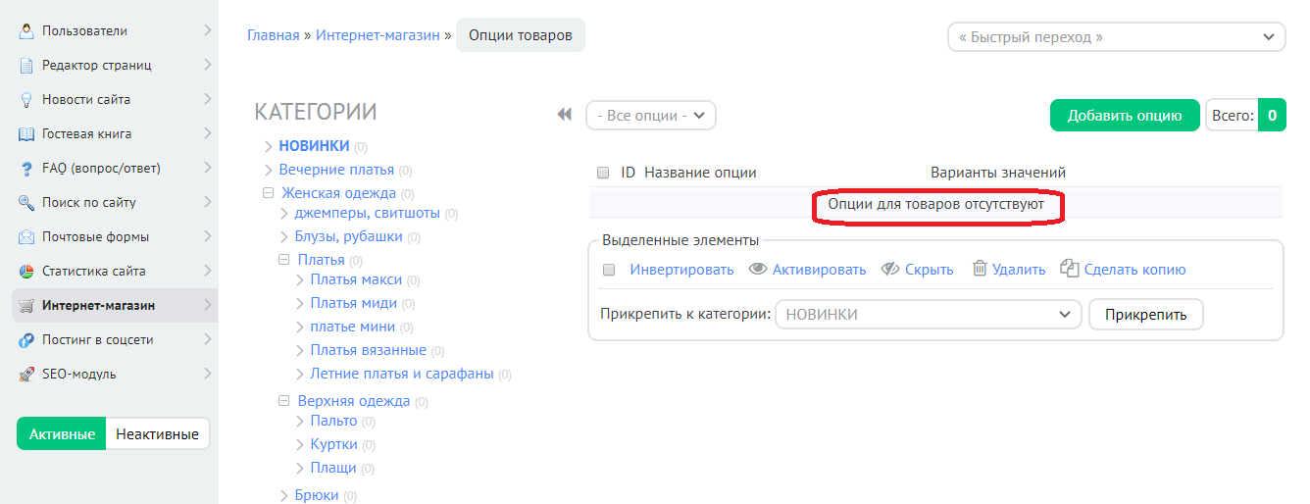Collapse the categories panel with the double-arrow icon
The width and height of the screenshot is (1310, 504).
pos(564,115)
